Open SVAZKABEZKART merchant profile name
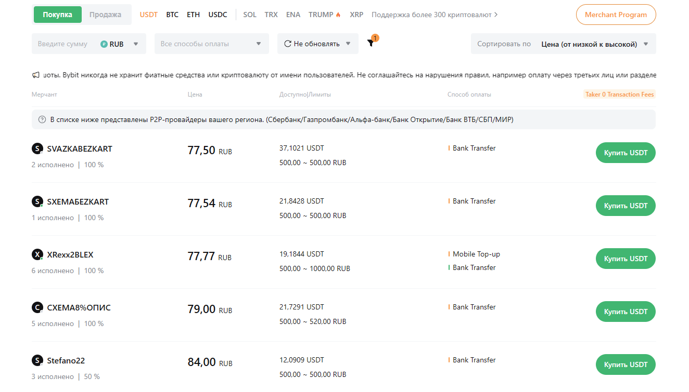689x392 pixels. pyautogui.click(x=80, y=149)
